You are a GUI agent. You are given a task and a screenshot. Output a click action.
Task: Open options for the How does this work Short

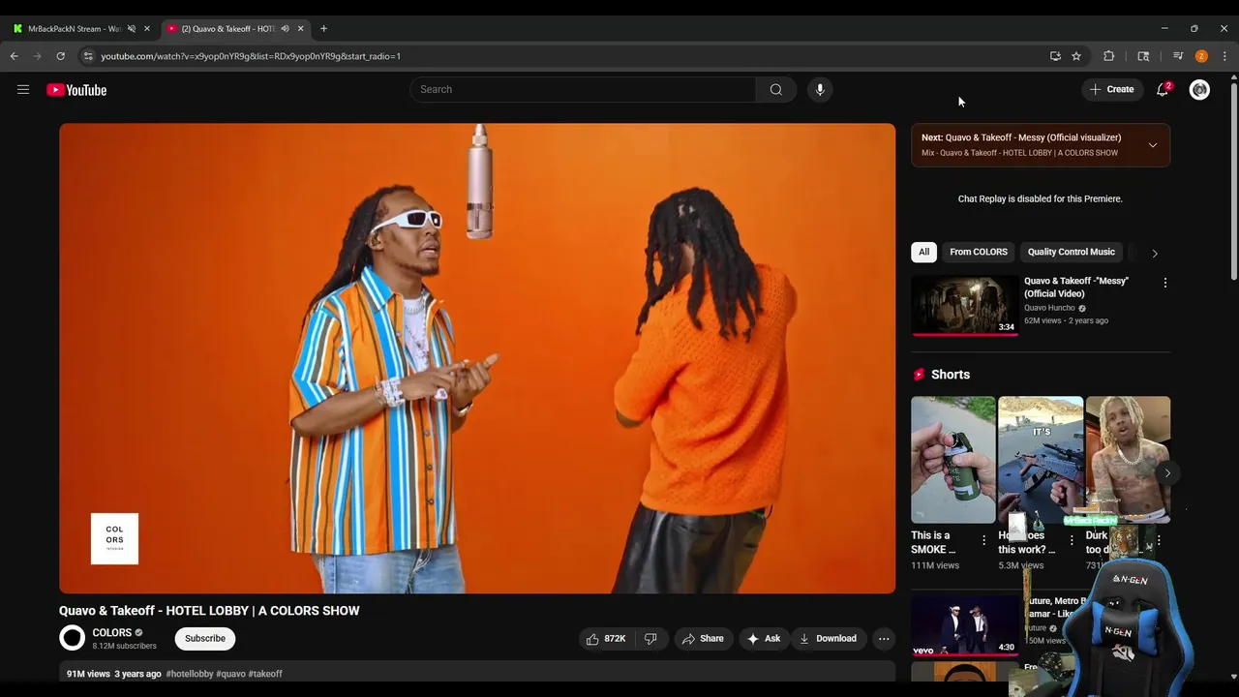point(1072,540)
